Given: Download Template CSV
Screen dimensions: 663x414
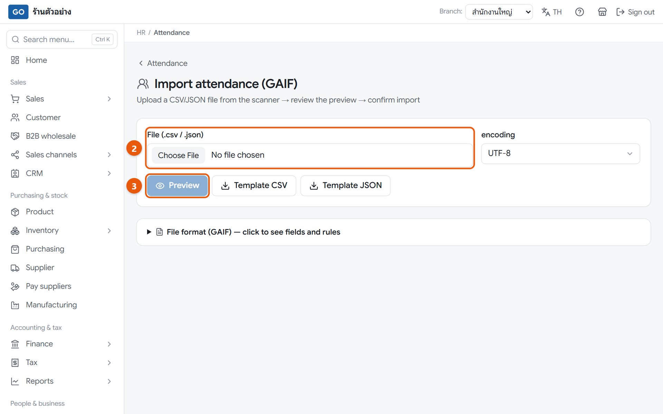Looking at the screenshot, I should [254, 186].
